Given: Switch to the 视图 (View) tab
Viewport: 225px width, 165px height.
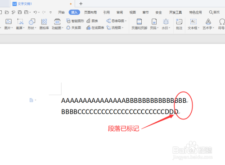Looking at the screenshot, I should [x=133, y=12].
